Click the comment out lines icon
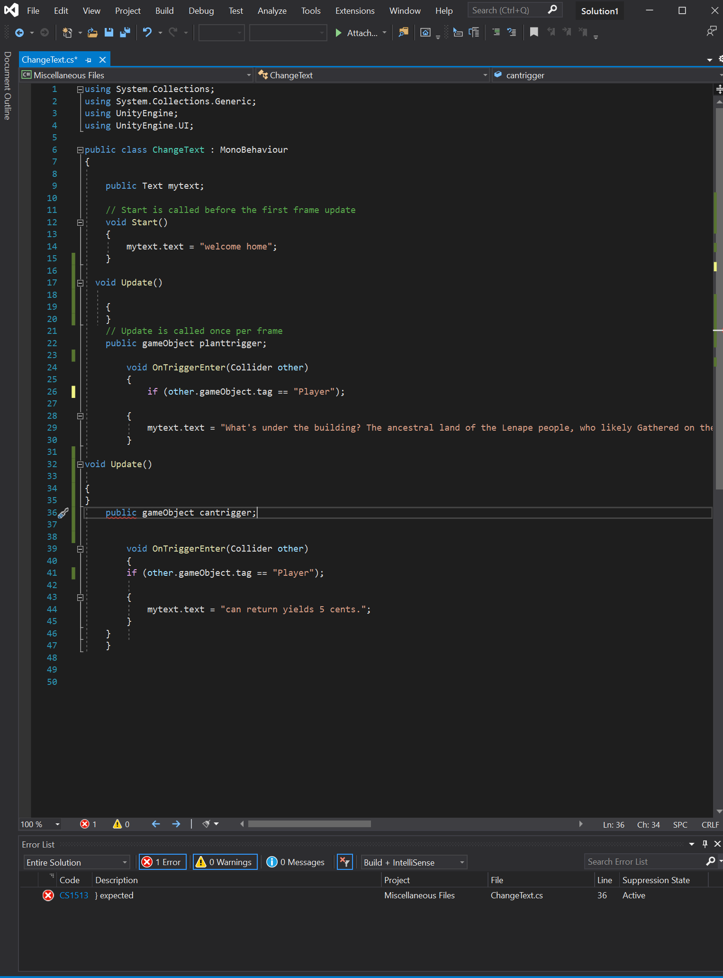 496,32
